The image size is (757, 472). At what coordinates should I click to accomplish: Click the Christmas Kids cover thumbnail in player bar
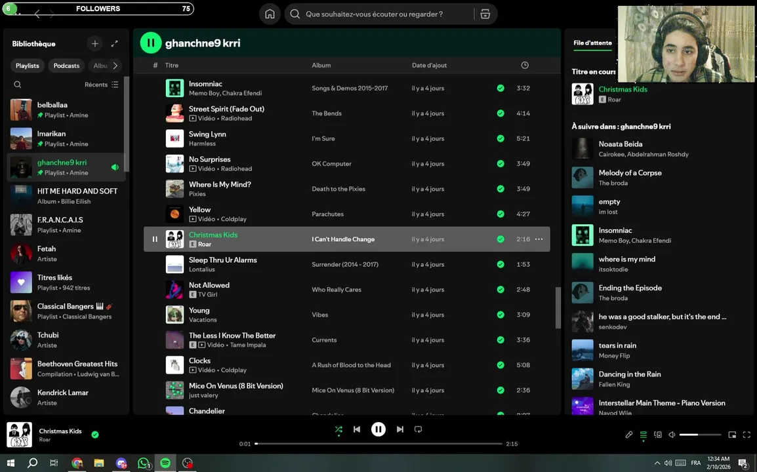19,435
